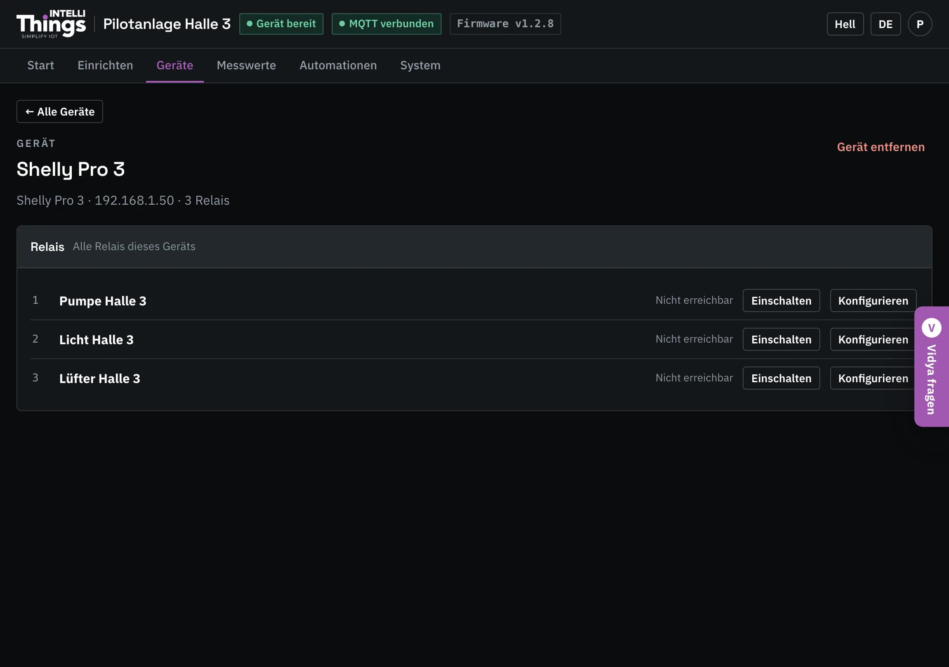This screenshot has width=949, height=667.
Task: Switch on Pumpe Halle 3 relay
Action: pyautogui.click(x=781, y=300)
